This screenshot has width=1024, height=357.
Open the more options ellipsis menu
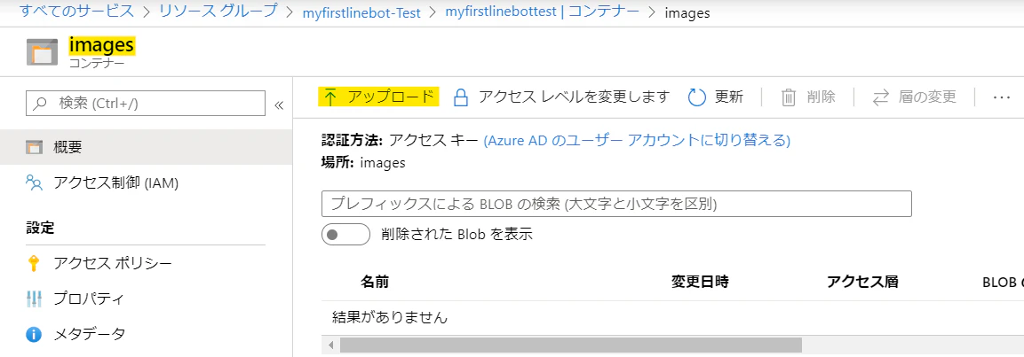1001,97
